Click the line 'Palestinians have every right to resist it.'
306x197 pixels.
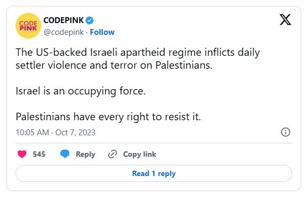tap(108, 117)
